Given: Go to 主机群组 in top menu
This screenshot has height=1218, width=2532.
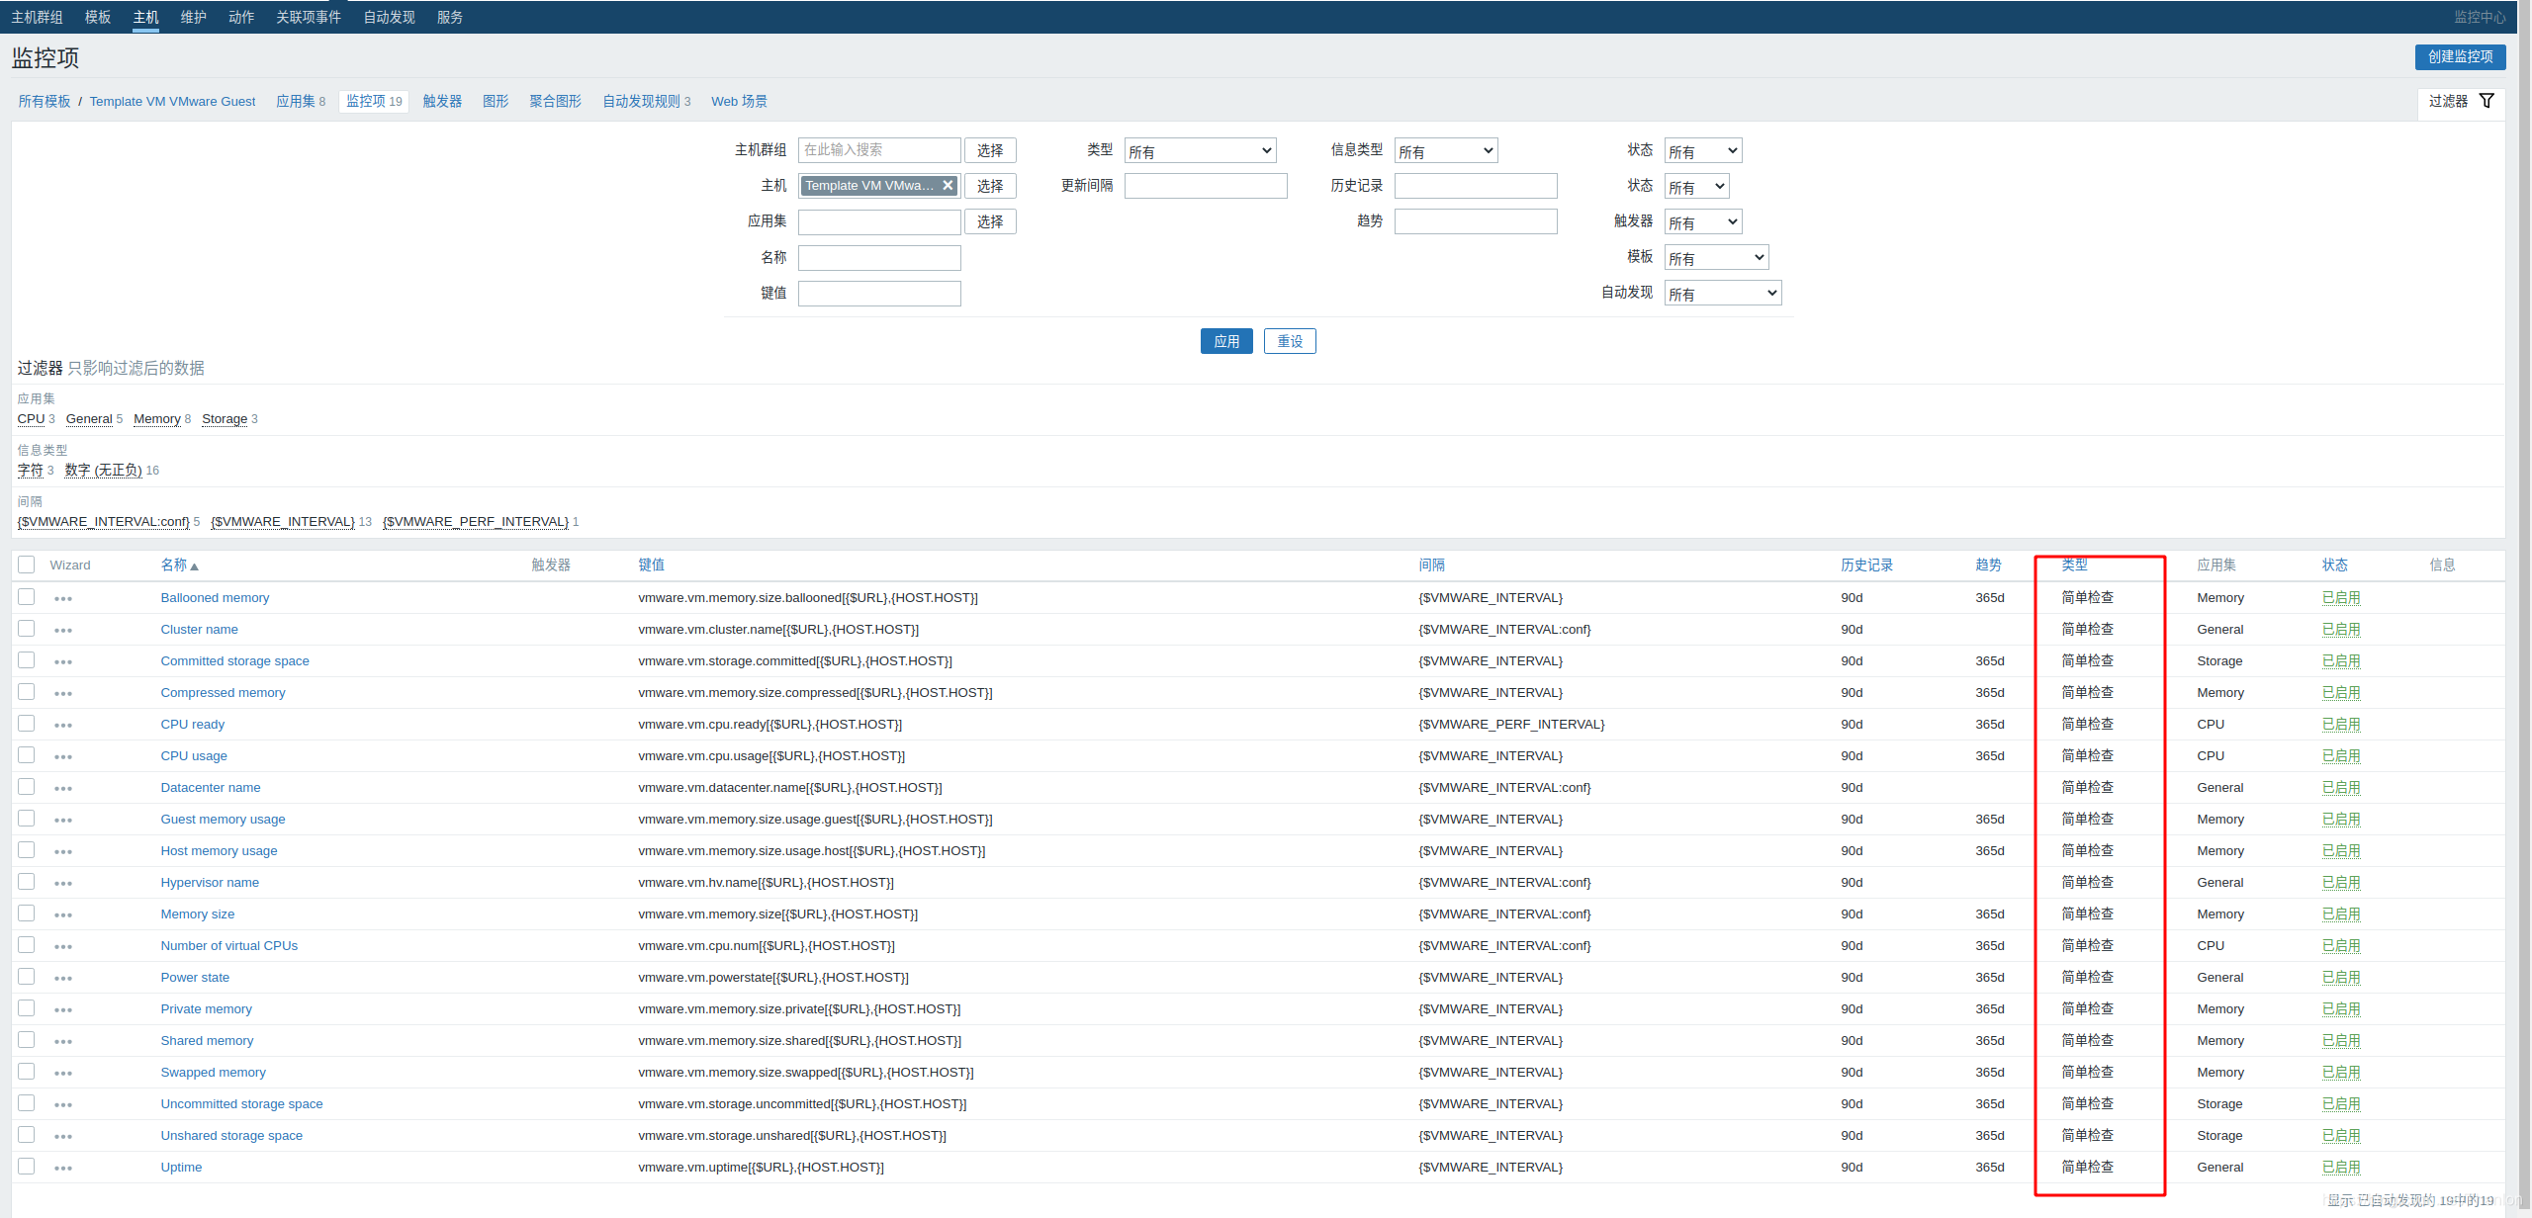Looking at the screenshot, I should tap(38, 17).
